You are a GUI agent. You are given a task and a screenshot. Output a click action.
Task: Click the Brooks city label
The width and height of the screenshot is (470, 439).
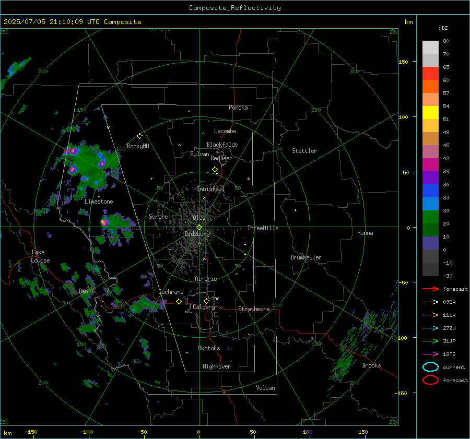(x=371, y=365)
